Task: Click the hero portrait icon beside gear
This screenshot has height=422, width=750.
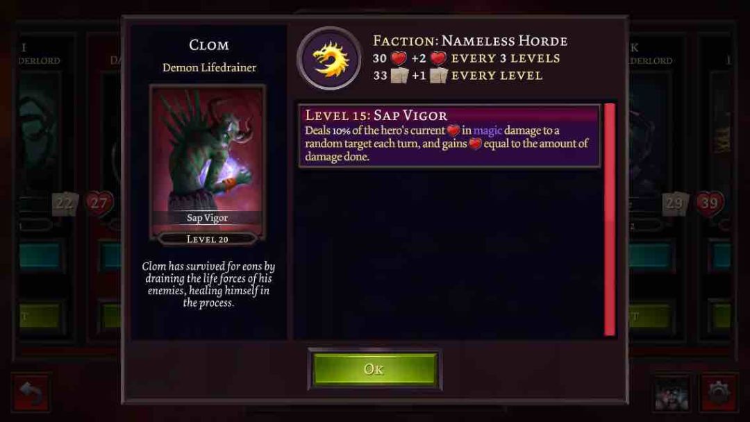Action: point(672,394)
